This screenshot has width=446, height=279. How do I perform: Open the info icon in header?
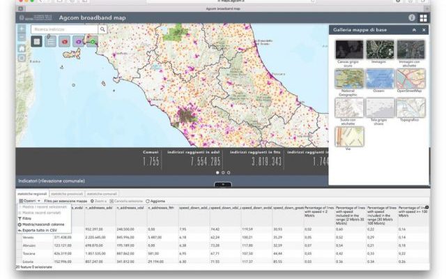point(412,17)
